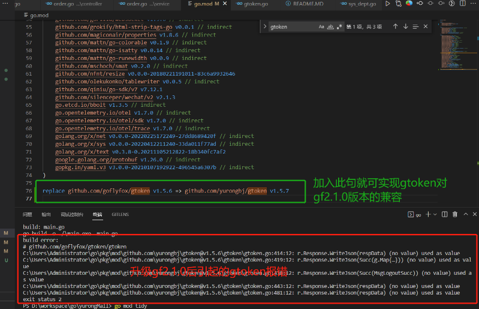Click the colorful pie chart icon in toolbar

click(409, 4)
